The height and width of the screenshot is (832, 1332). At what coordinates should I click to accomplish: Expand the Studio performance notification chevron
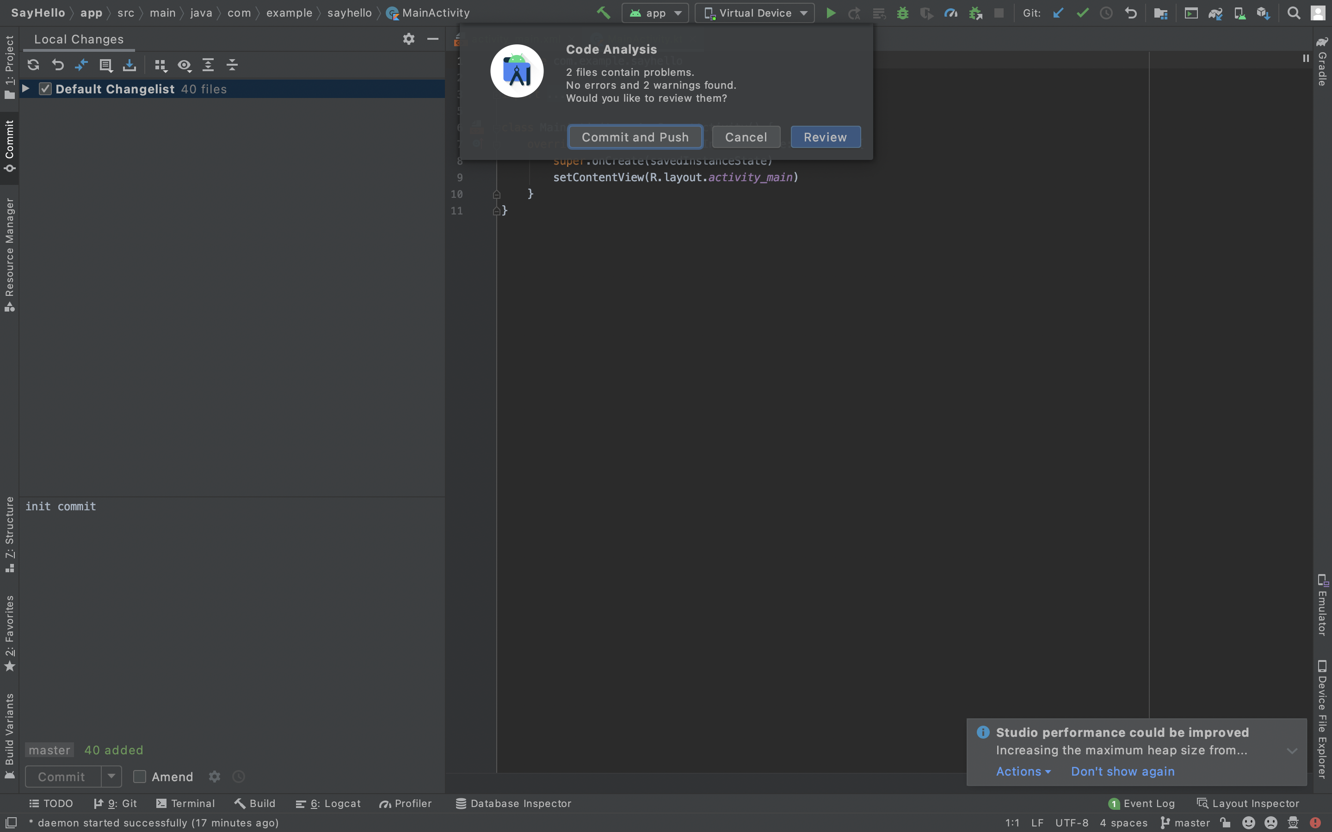pyautogui.click(x=1292, y=751)
